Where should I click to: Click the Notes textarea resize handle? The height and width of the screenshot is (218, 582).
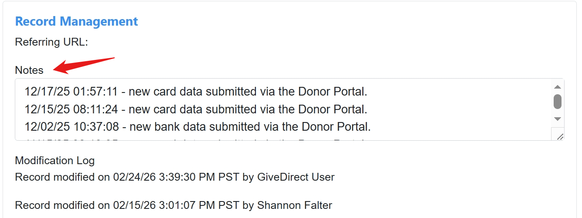tap(560, 136)
